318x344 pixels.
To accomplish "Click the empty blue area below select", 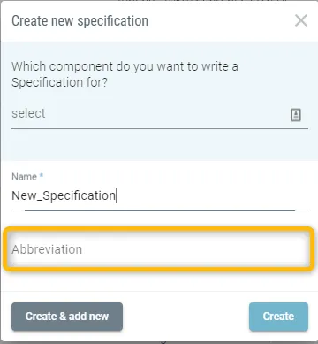I will tap(159, 145).
